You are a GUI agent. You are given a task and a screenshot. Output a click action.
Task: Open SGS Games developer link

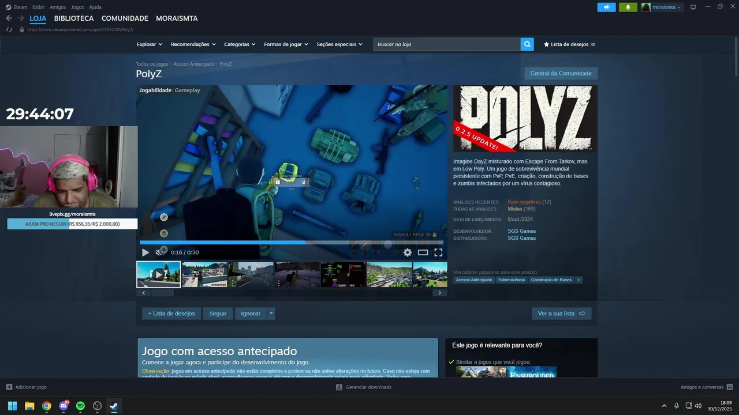pos(522,231)
